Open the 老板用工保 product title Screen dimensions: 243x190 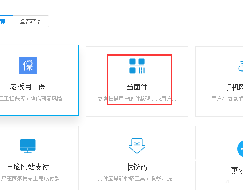pos(28,87)
